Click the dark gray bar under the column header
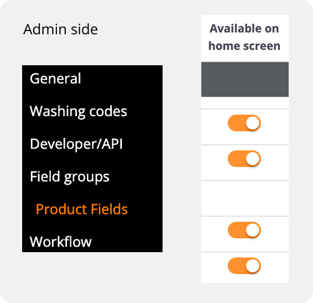The width and height of the screenshot is (313, 303). pos(245,80)
